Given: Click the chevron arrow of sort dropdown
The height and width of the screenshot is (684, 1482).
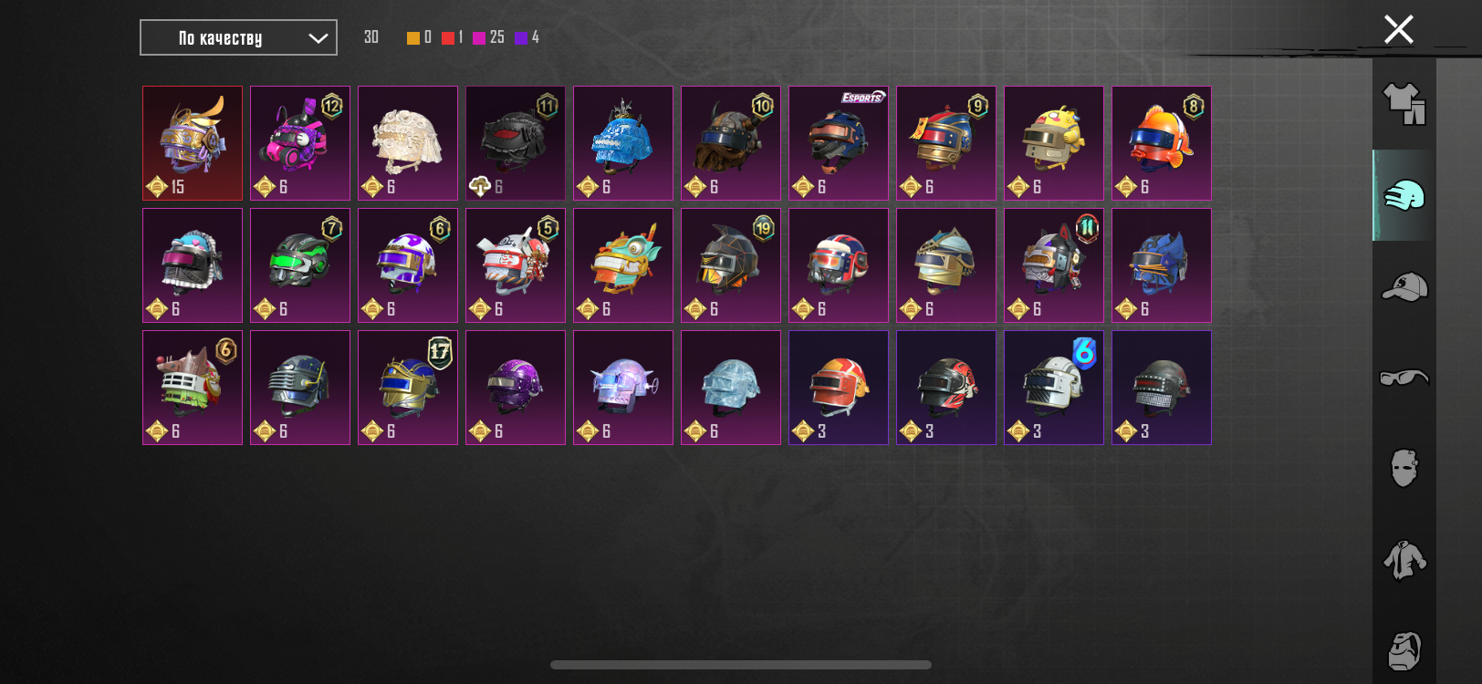Looking at the screenshot, I should pos(318,38).
